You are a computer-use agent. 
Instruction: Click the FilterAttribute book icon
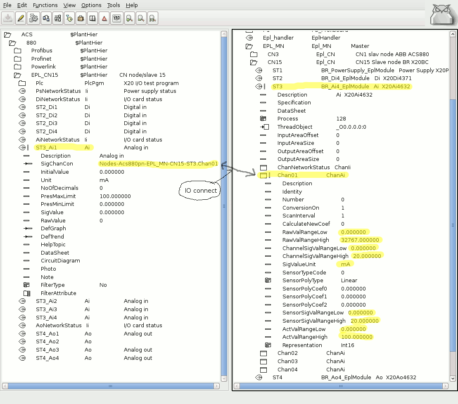[x=27, y=293]
